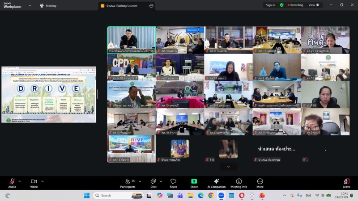
Task: Switch to the Meeting tab
Action: coord(48,6)
